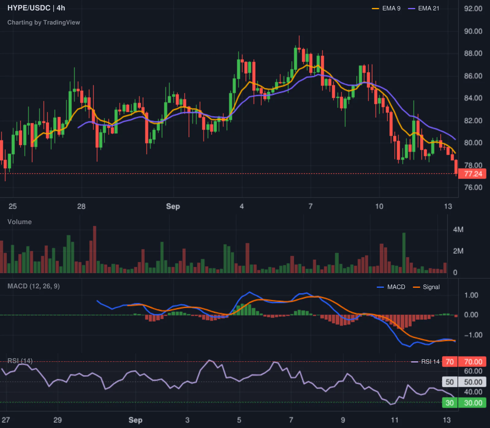The image size is (490, 428).
Task: Click the 40.00 RSI axis label
Action: pos(473,392)
